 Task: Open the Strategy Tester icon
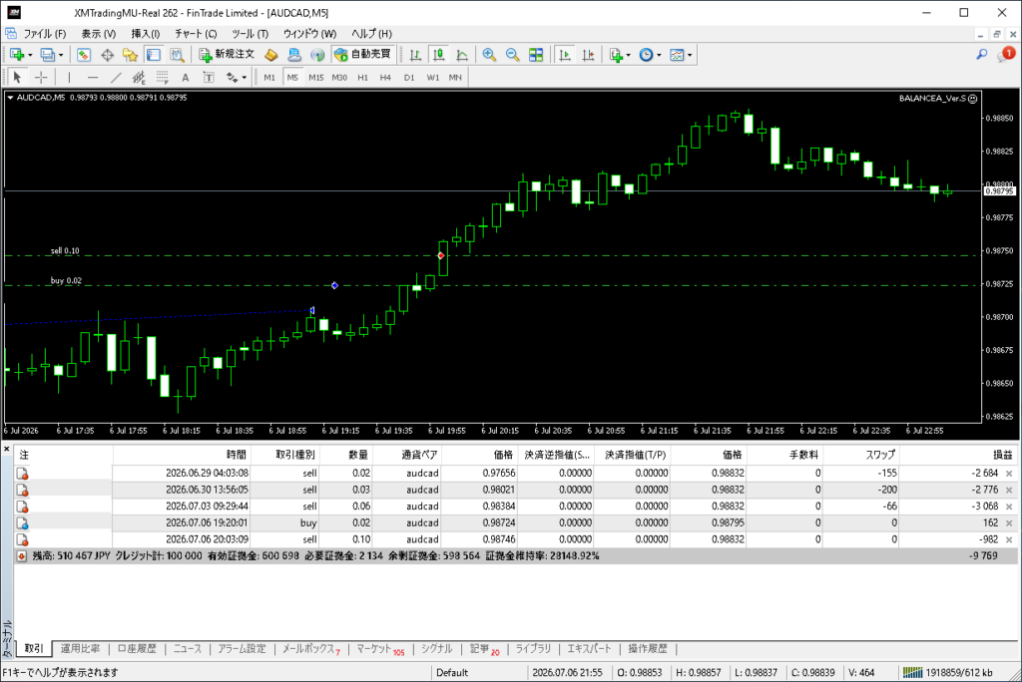(177, 55)
